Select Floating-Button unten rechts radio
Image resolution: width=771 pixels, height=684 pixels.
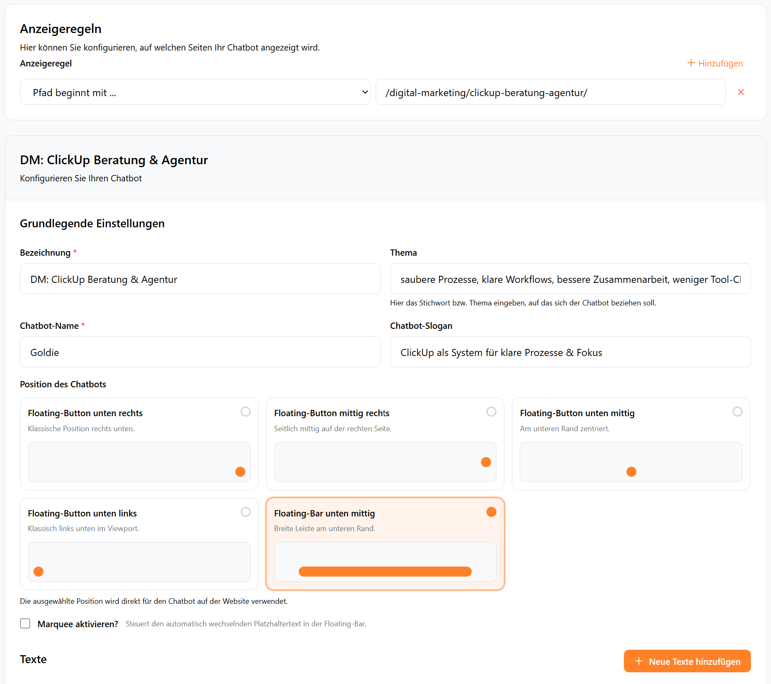tap(246, 412)
